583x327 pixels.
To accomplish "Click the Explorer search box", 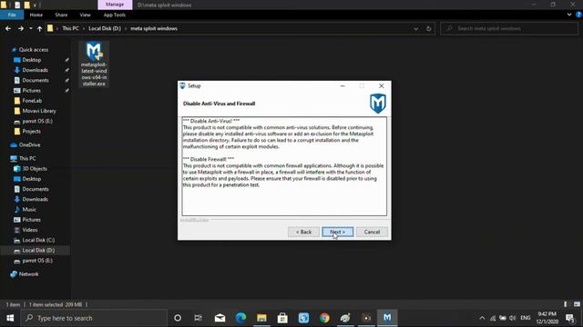I will 509,28.
